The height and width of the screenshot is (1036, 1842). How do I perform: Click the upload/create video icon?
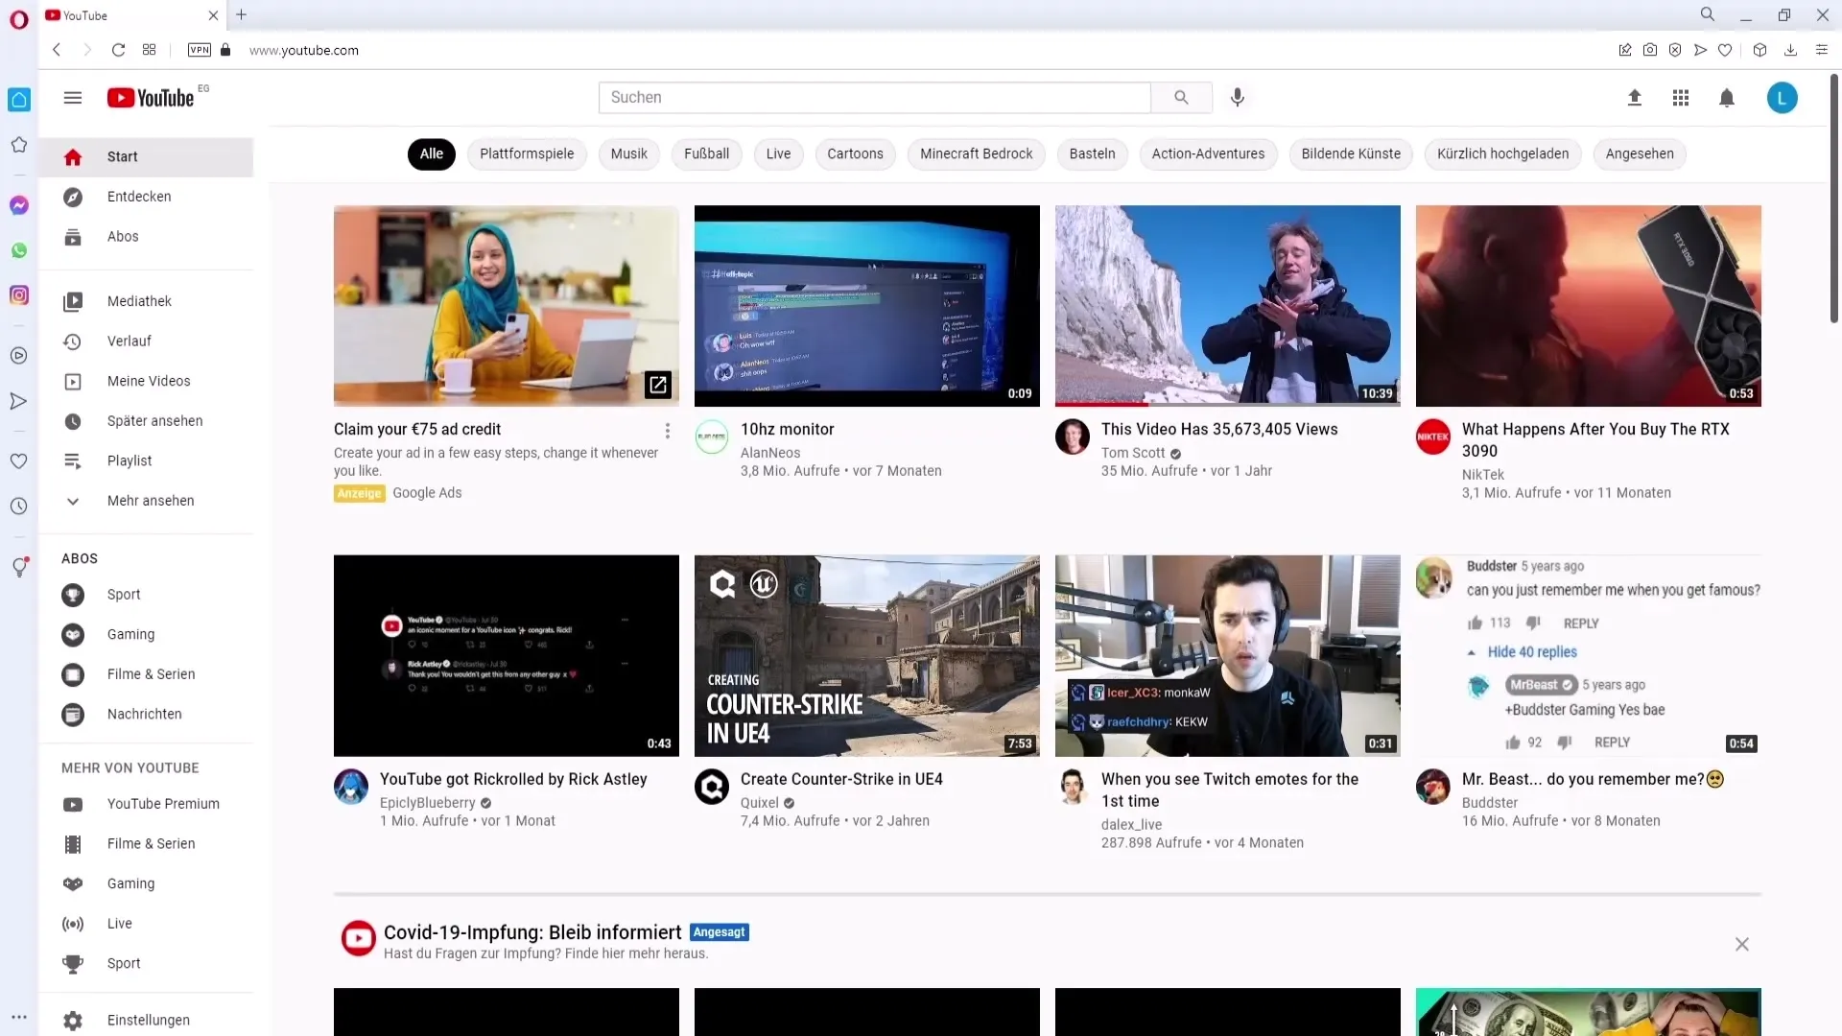[x=1633, y=98]
